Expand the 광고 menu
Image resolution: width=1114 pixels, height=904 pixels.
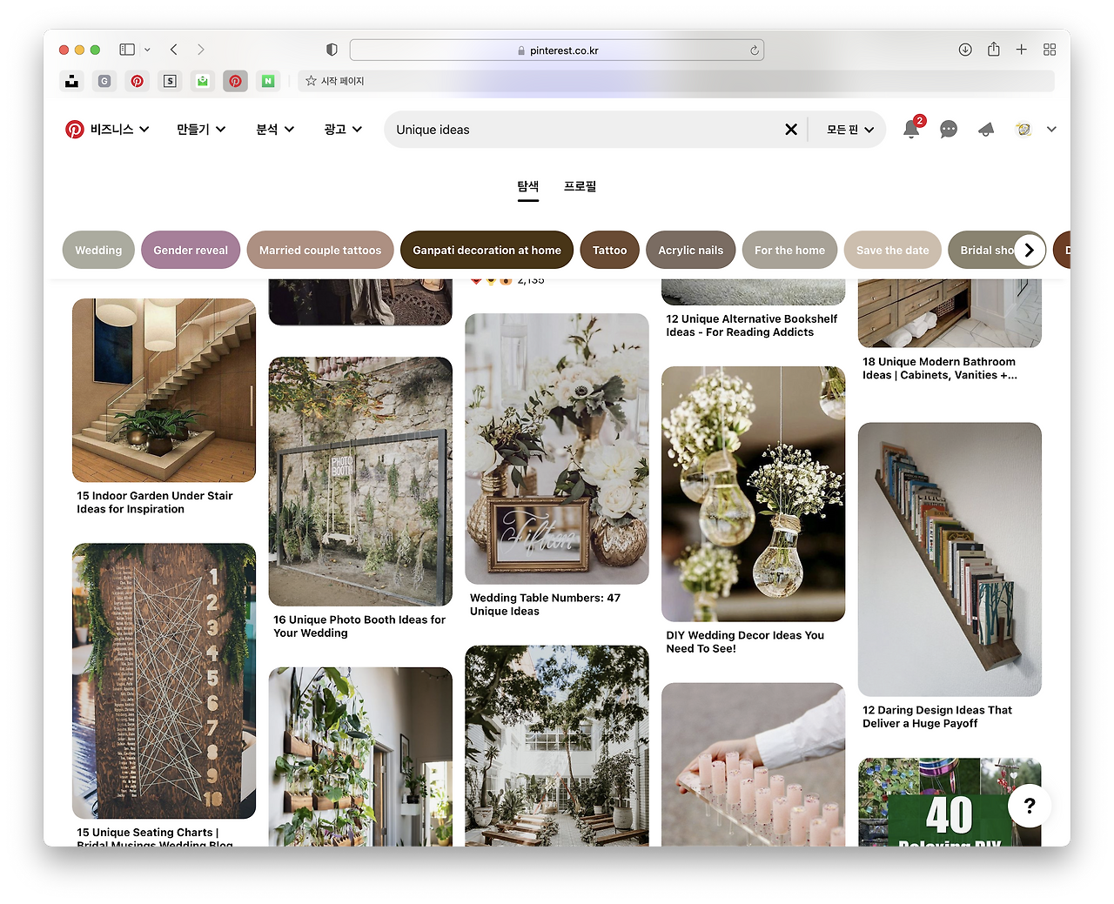click(343, 130)
